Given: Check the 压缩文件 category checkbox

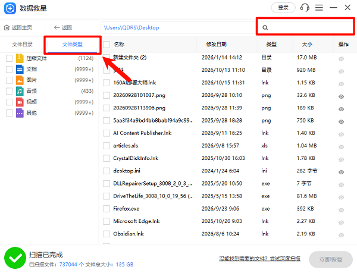Looking at the screenshot, I should (x=9, y=58).
